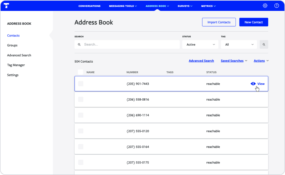This screenshot has width=285, height=175.
Task: Open the settings gear icon
Action: pos(265,6)
